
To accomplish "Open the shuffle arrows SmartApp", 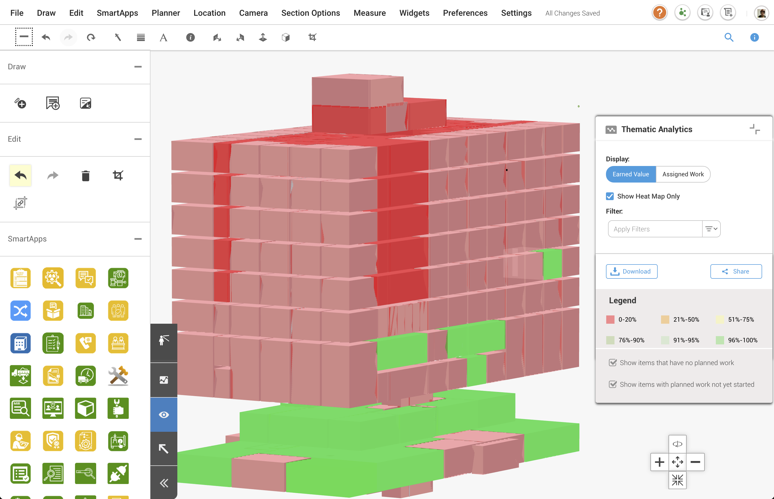I will click(x=20, y=311).
